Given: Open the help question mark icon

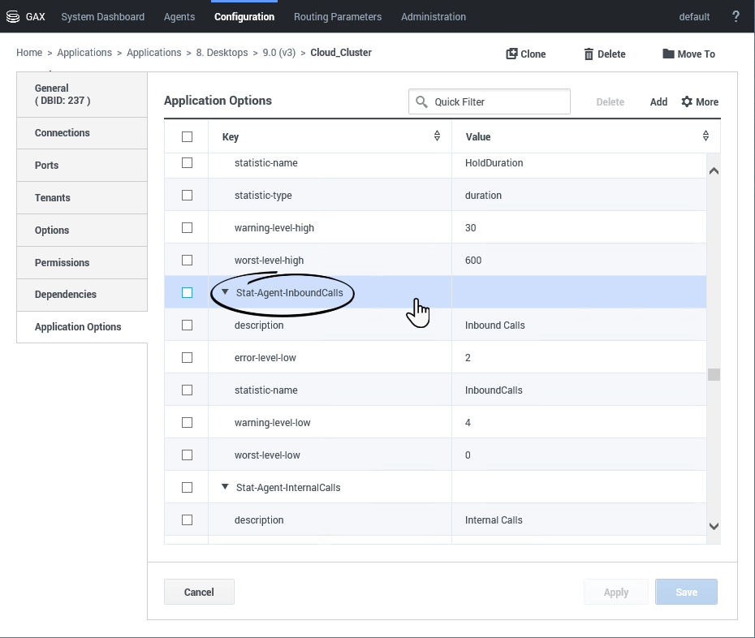Looking at the screenshot, I should 736,16.
